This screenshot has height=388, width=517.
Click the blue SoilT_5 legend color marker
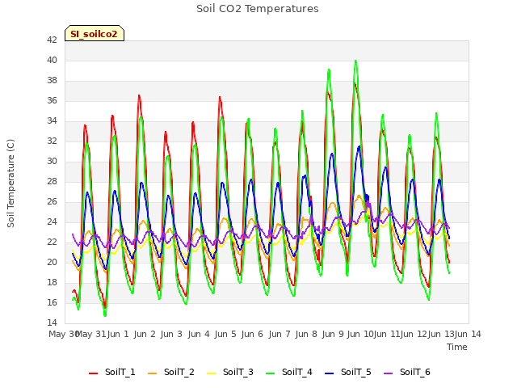330,373
